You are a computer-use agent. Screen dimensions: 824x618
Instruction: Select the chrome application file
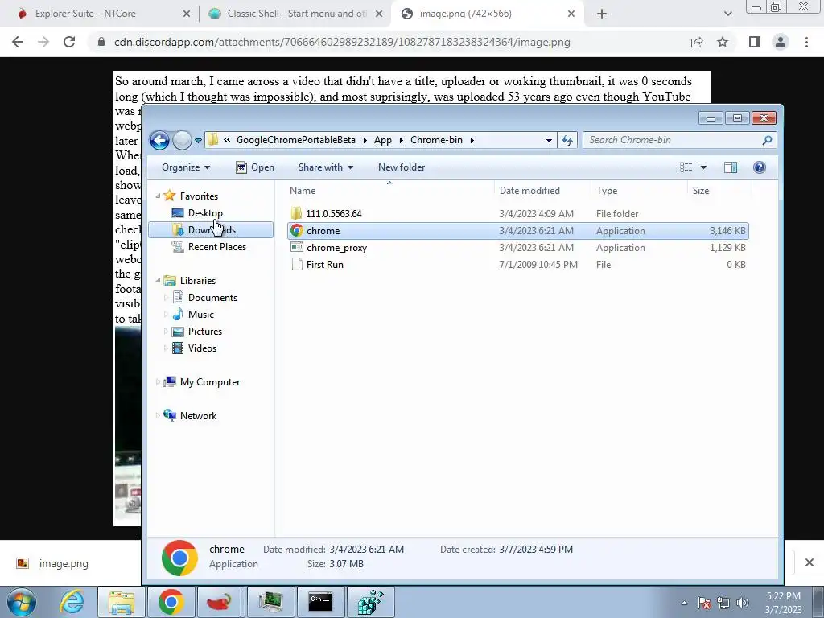[517, 230]
